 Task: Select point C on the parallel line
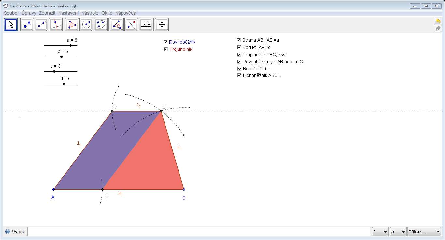(161, 111)
